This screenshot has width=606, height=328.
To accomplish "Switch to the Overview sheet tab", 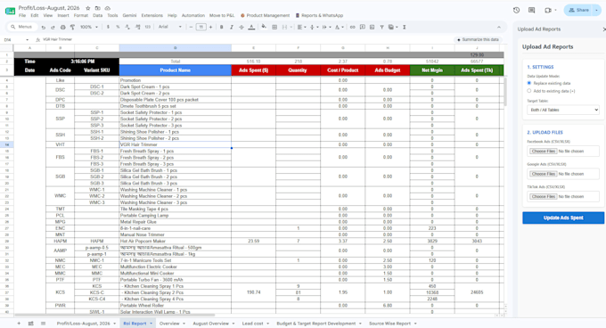I will pos(169,324).
